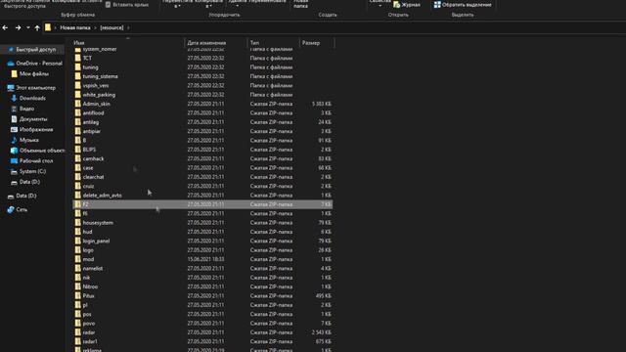Select the radar1 ZIP file
This screenshot has width=626, height=352.
90,341
